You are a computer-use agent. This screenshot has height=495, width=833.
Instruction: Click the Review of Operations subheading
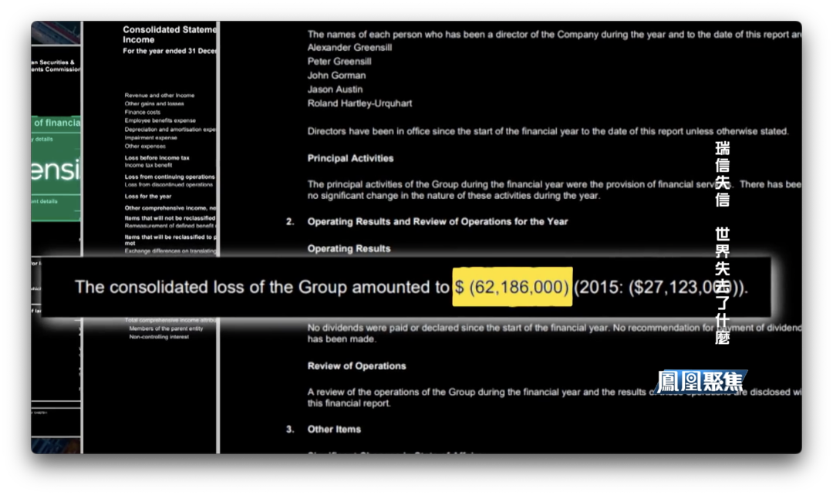click(357, 366)
